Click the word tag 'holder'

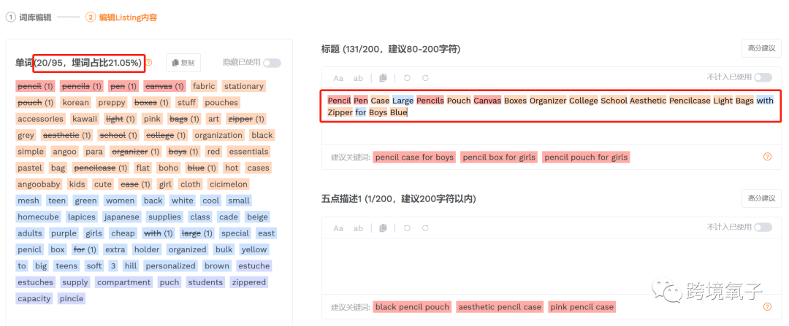tap(147, 249)
